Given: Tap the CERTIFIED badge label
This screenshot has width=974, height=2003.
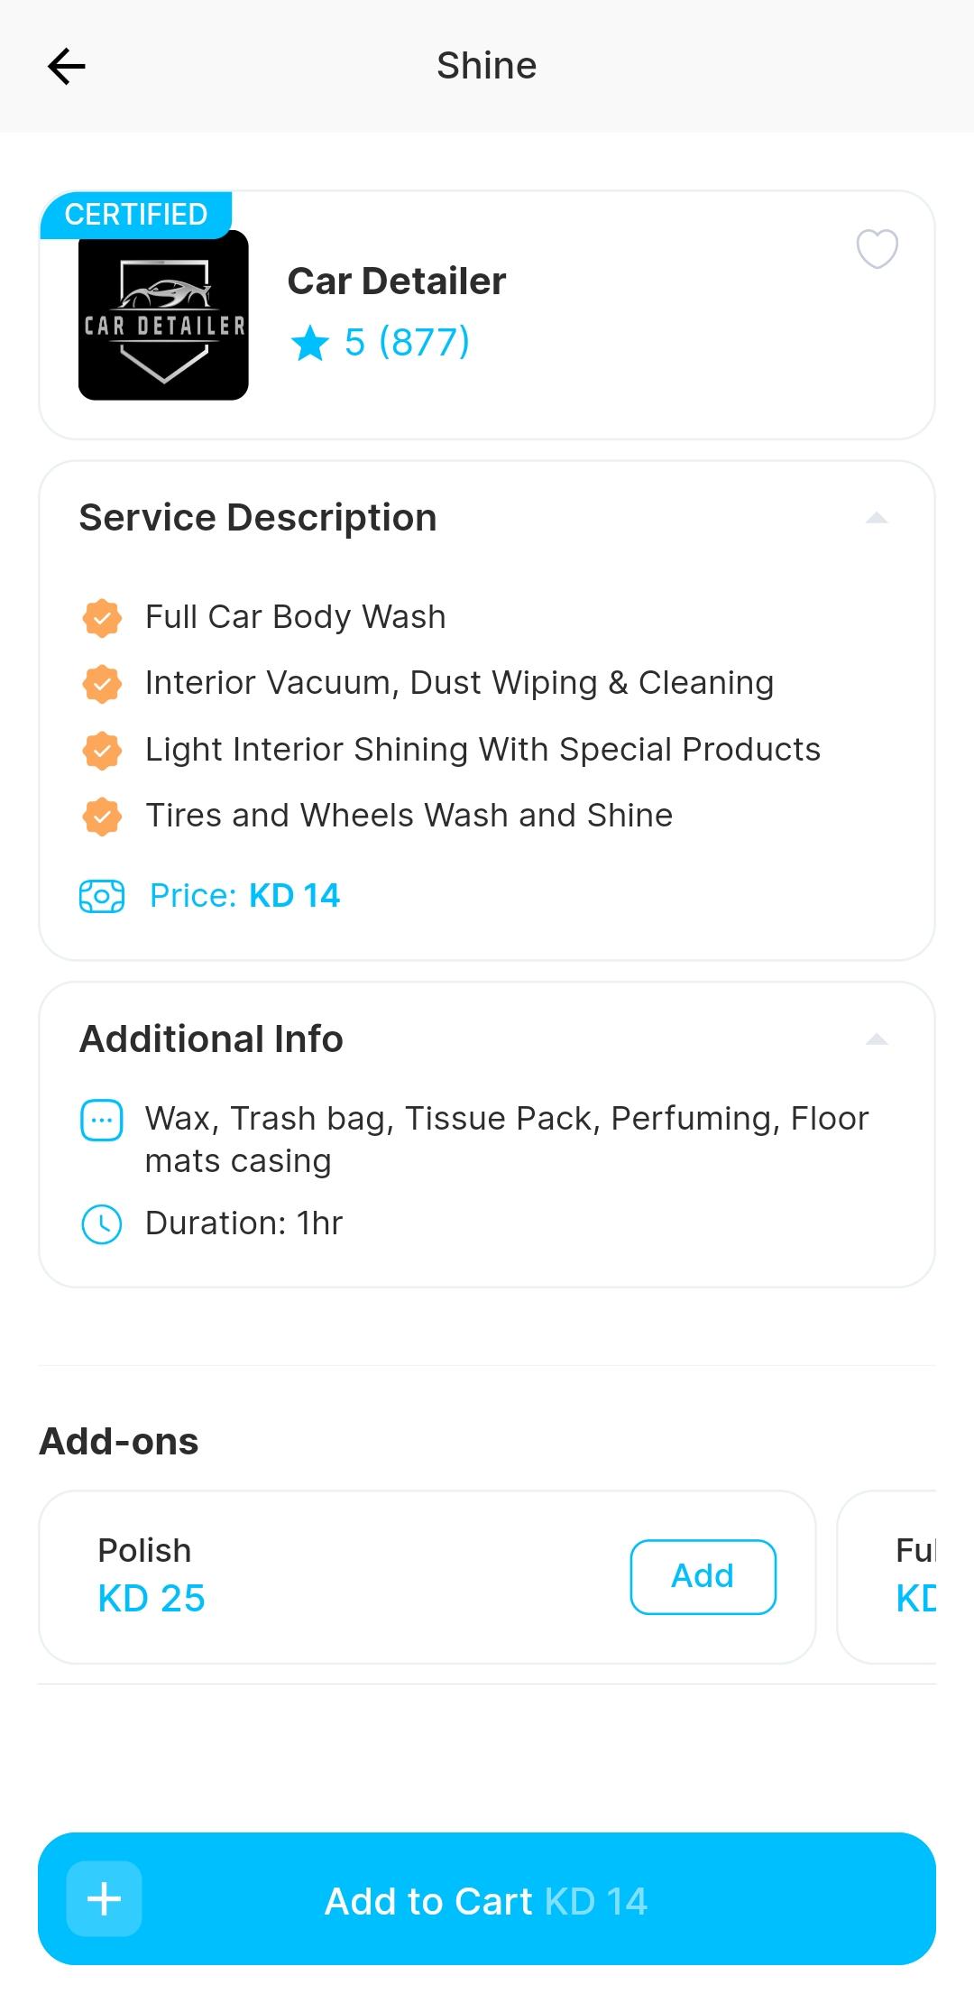Looking at the screenshot, I should click(136, 215).
